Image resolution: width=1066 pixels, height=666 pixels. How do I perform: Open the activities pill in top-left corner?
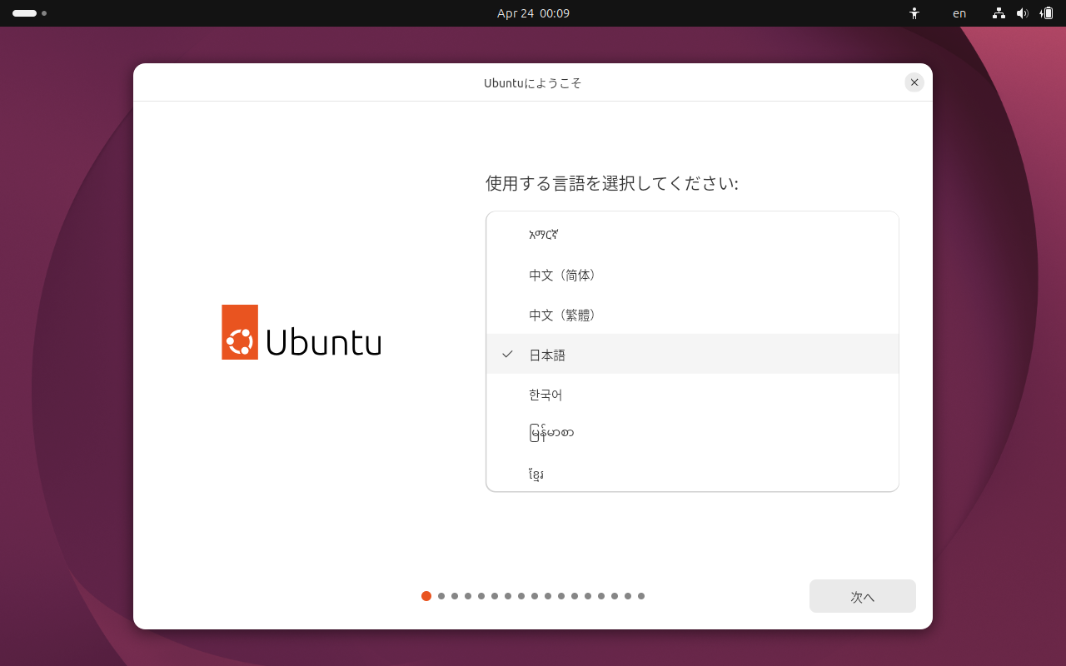(22, 13)
